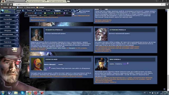Click the Пират officer portrait

click(x=101, y=64)
